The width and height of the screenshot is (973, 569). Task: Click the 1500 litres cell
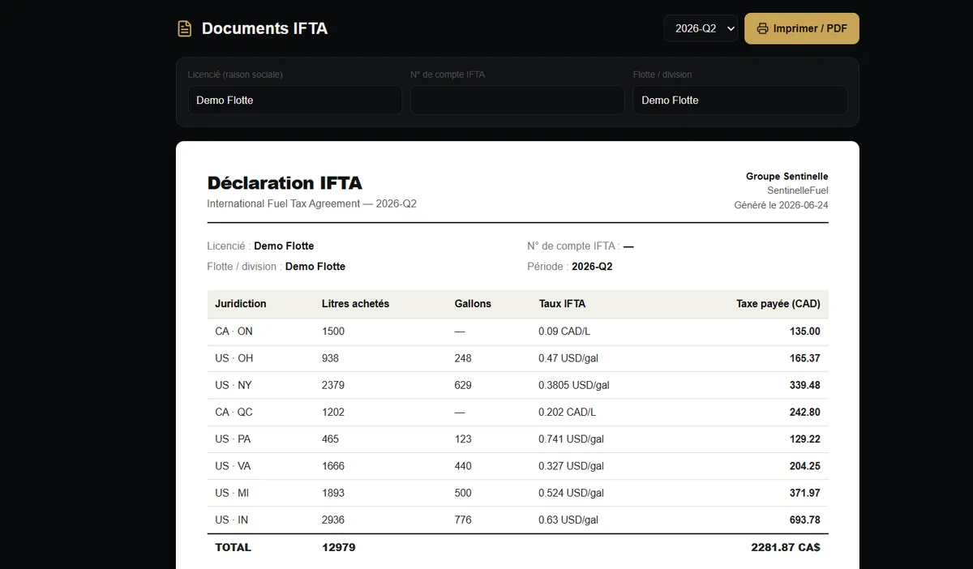click(x=333, y=332)
